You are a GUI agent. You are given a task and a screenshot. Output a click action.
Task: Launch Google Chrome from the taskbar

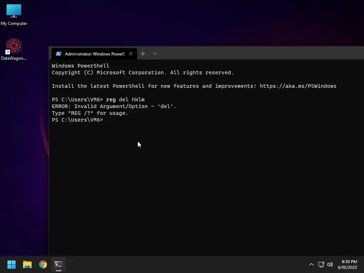[x=43, y=264]
